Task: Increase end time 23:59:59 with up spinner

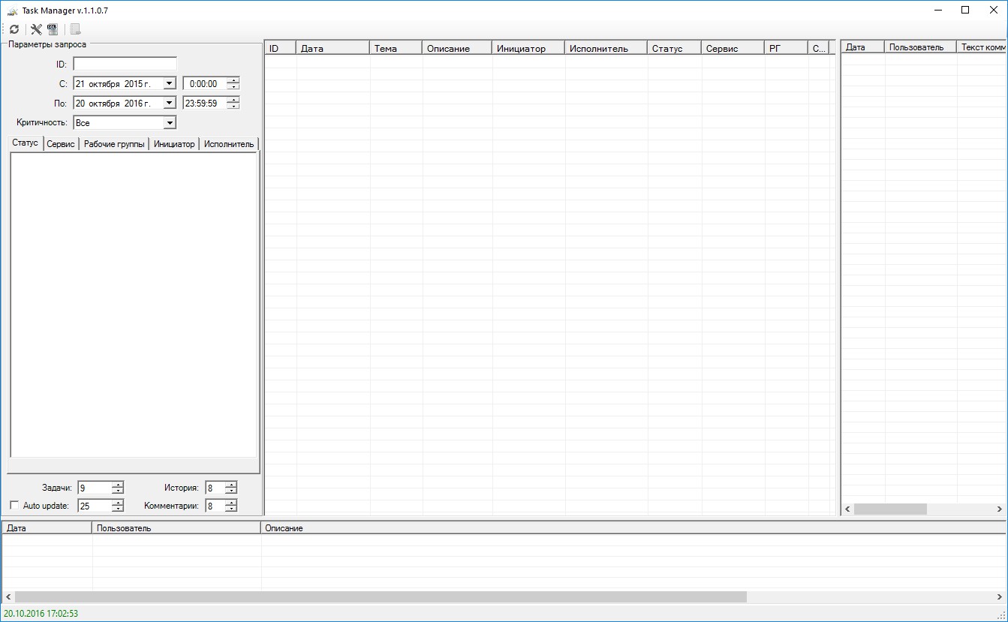Action: pyautogui.click(x=233, y=100)
